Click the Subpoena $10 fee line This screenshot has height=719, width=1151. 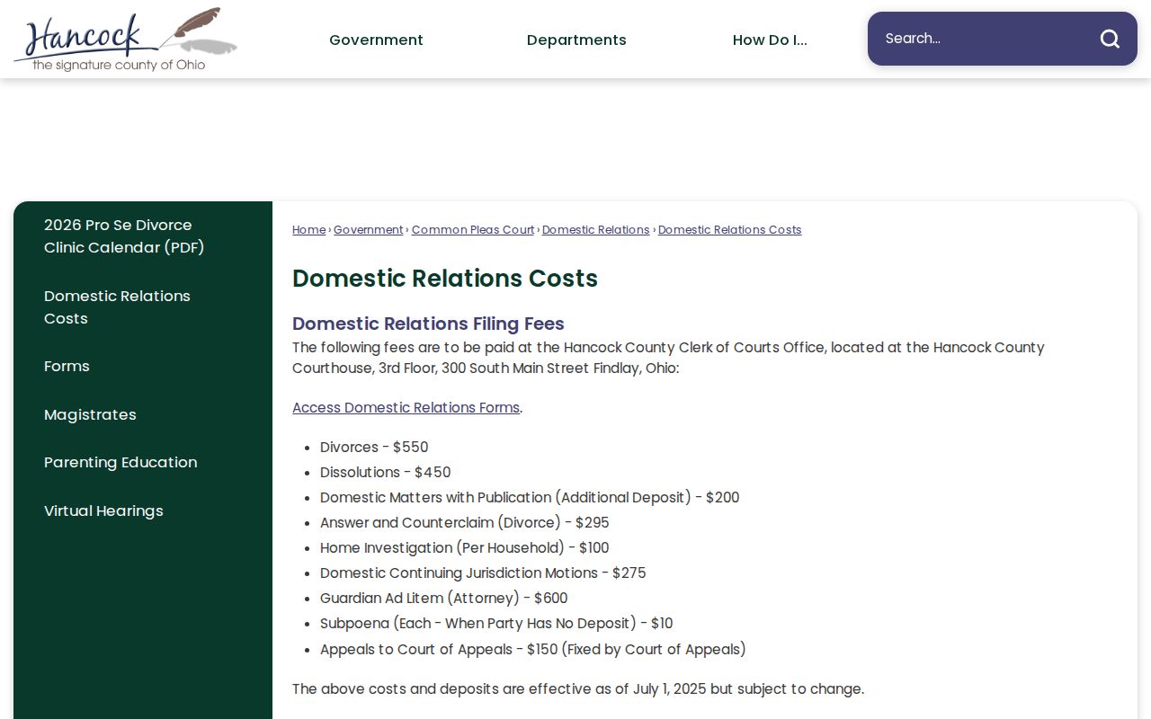click(496, 623)
